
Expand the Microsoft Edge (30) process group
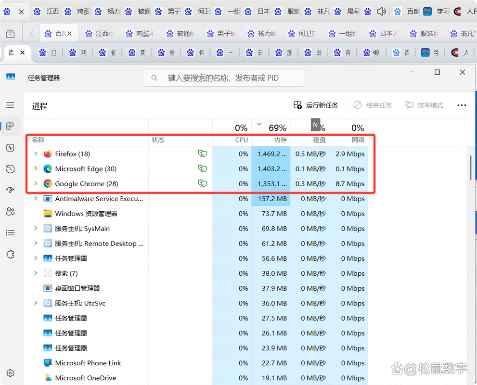(x=36, y=168)
